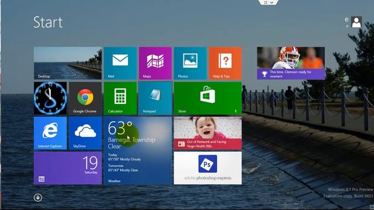Open the Adobe Photoshop Express tile
This screenshot has width=374, height=210.
[208, 168]
